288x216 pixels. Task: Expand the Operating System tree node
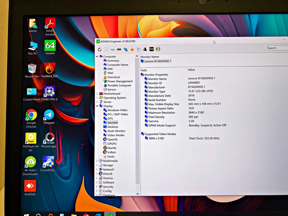tap(97, 98)
